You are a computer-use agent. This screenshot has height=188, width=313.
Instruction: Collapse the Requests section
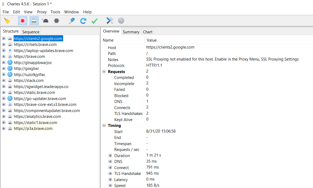[x=104, y=71]
